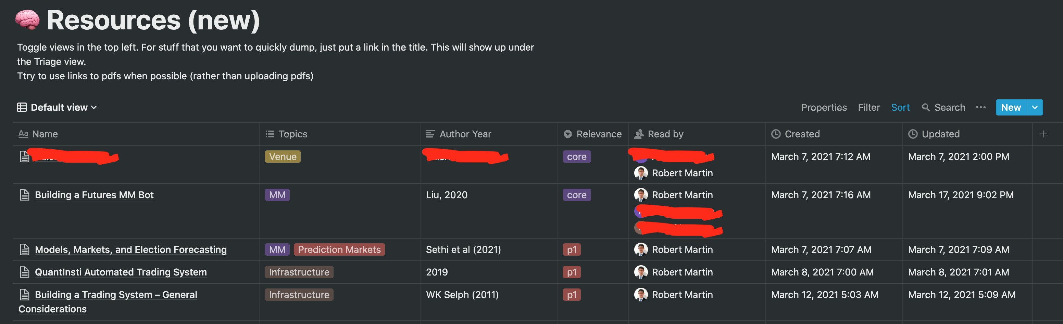Click the red Prediction Markets tag
Screen dimensions: 1063x324
coord(339,249)
